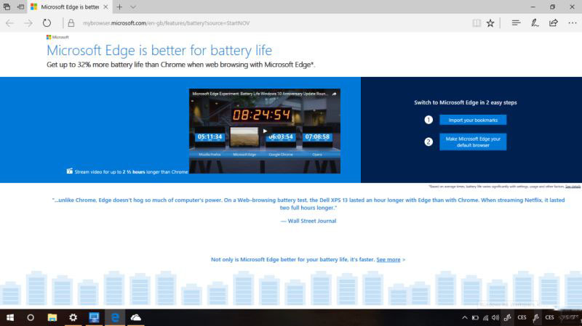Show hidden system tray icons
Viewport: 582px width, 326px height.
tap(465, 318)
